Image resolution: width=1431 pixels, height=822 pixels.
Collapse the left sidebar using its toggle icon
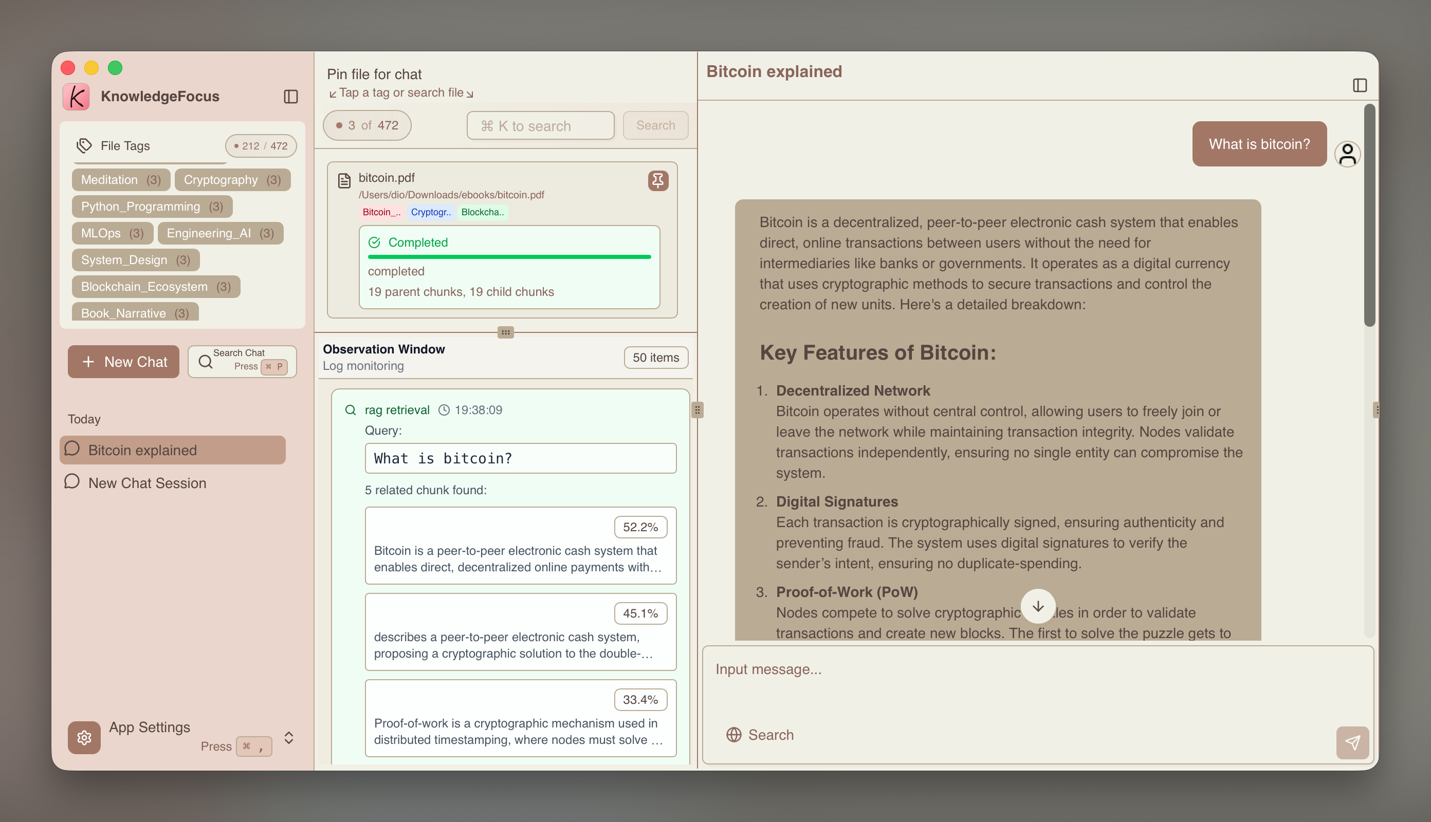(291, 96)
